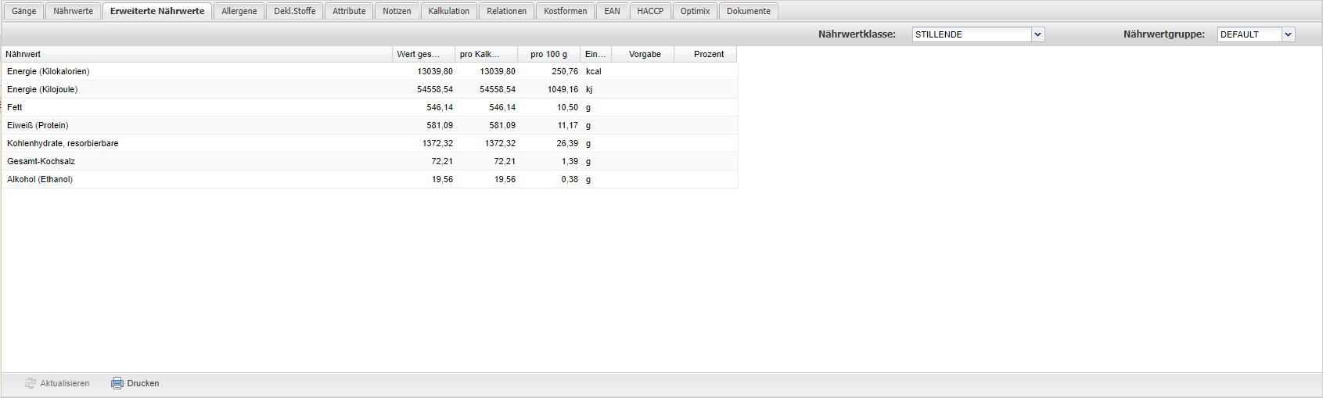The width and height of the screenshot is (1323, 398).
Task: Open the Gänge tab
Action: click(23, 11)
